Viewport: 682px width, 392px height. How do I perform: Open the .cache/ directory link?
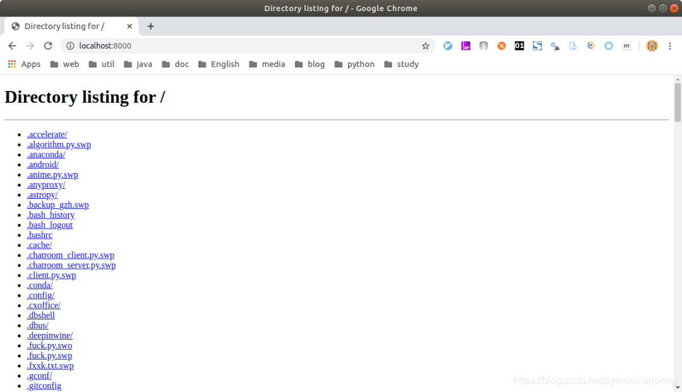pyautogui.click(x=39, y=245)
